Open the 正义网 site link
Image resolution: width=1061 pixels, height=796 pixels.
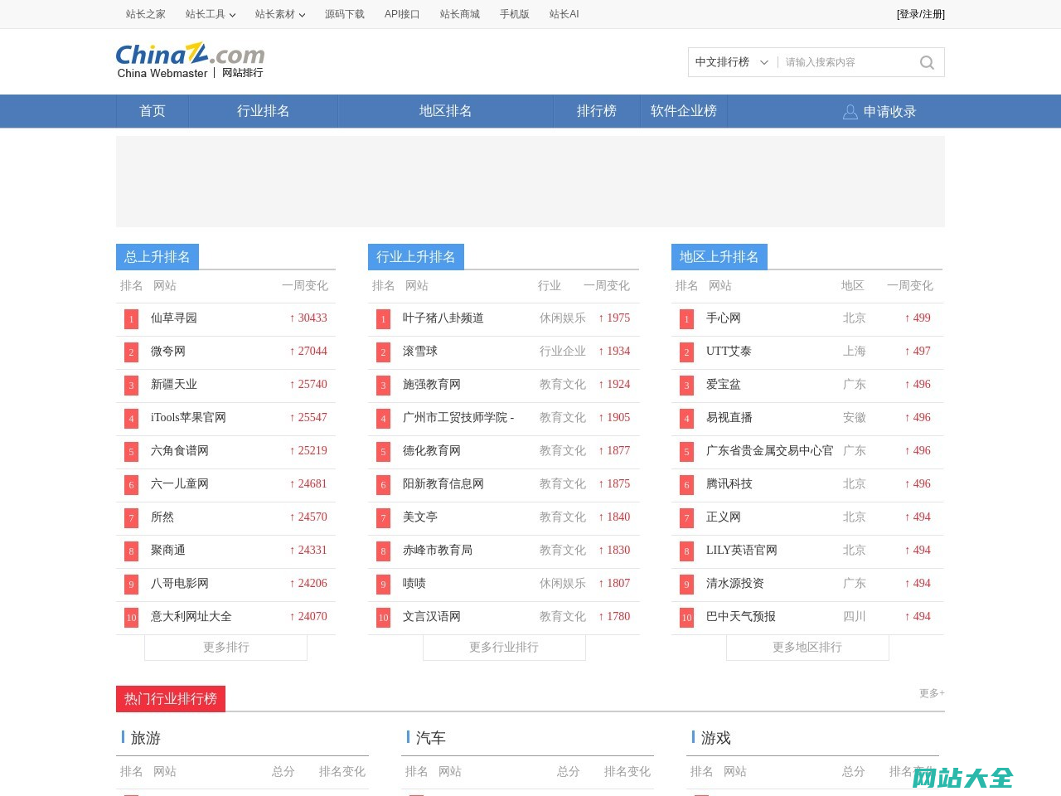(724, 517)
